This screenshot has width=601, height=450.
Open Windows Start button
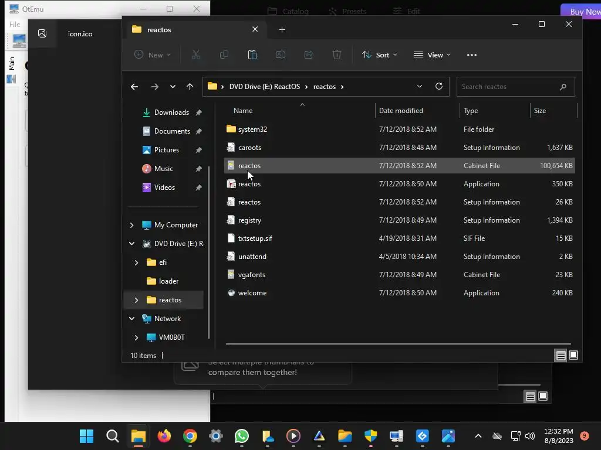86,436
